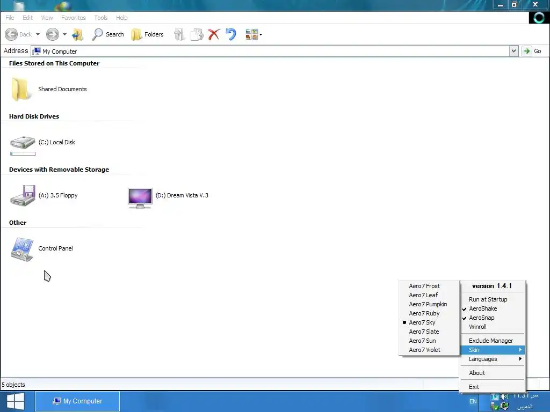Image resolution: width=550 pixels, height=412 pixels.
Task: Click Files Stored on This Computer header
Action: (x=54, y=63)
